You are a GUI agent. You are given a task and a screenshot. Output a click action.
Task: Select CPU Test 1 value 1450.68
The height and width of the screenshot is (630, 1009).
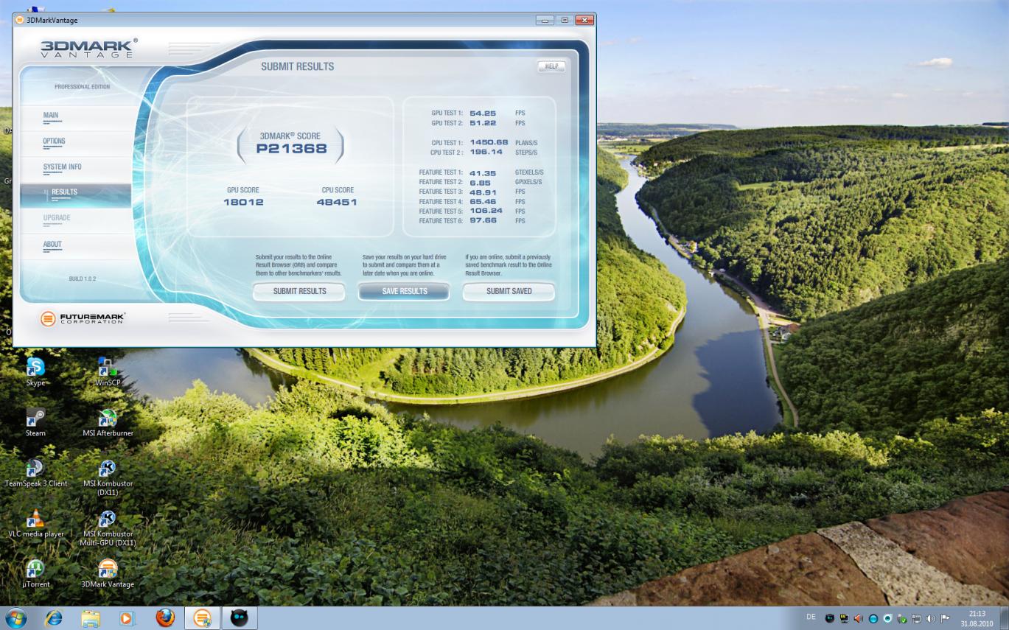(x=489, y=142)
